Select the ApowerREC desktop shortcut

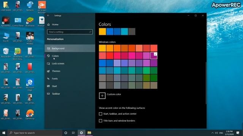coord(6,22)
